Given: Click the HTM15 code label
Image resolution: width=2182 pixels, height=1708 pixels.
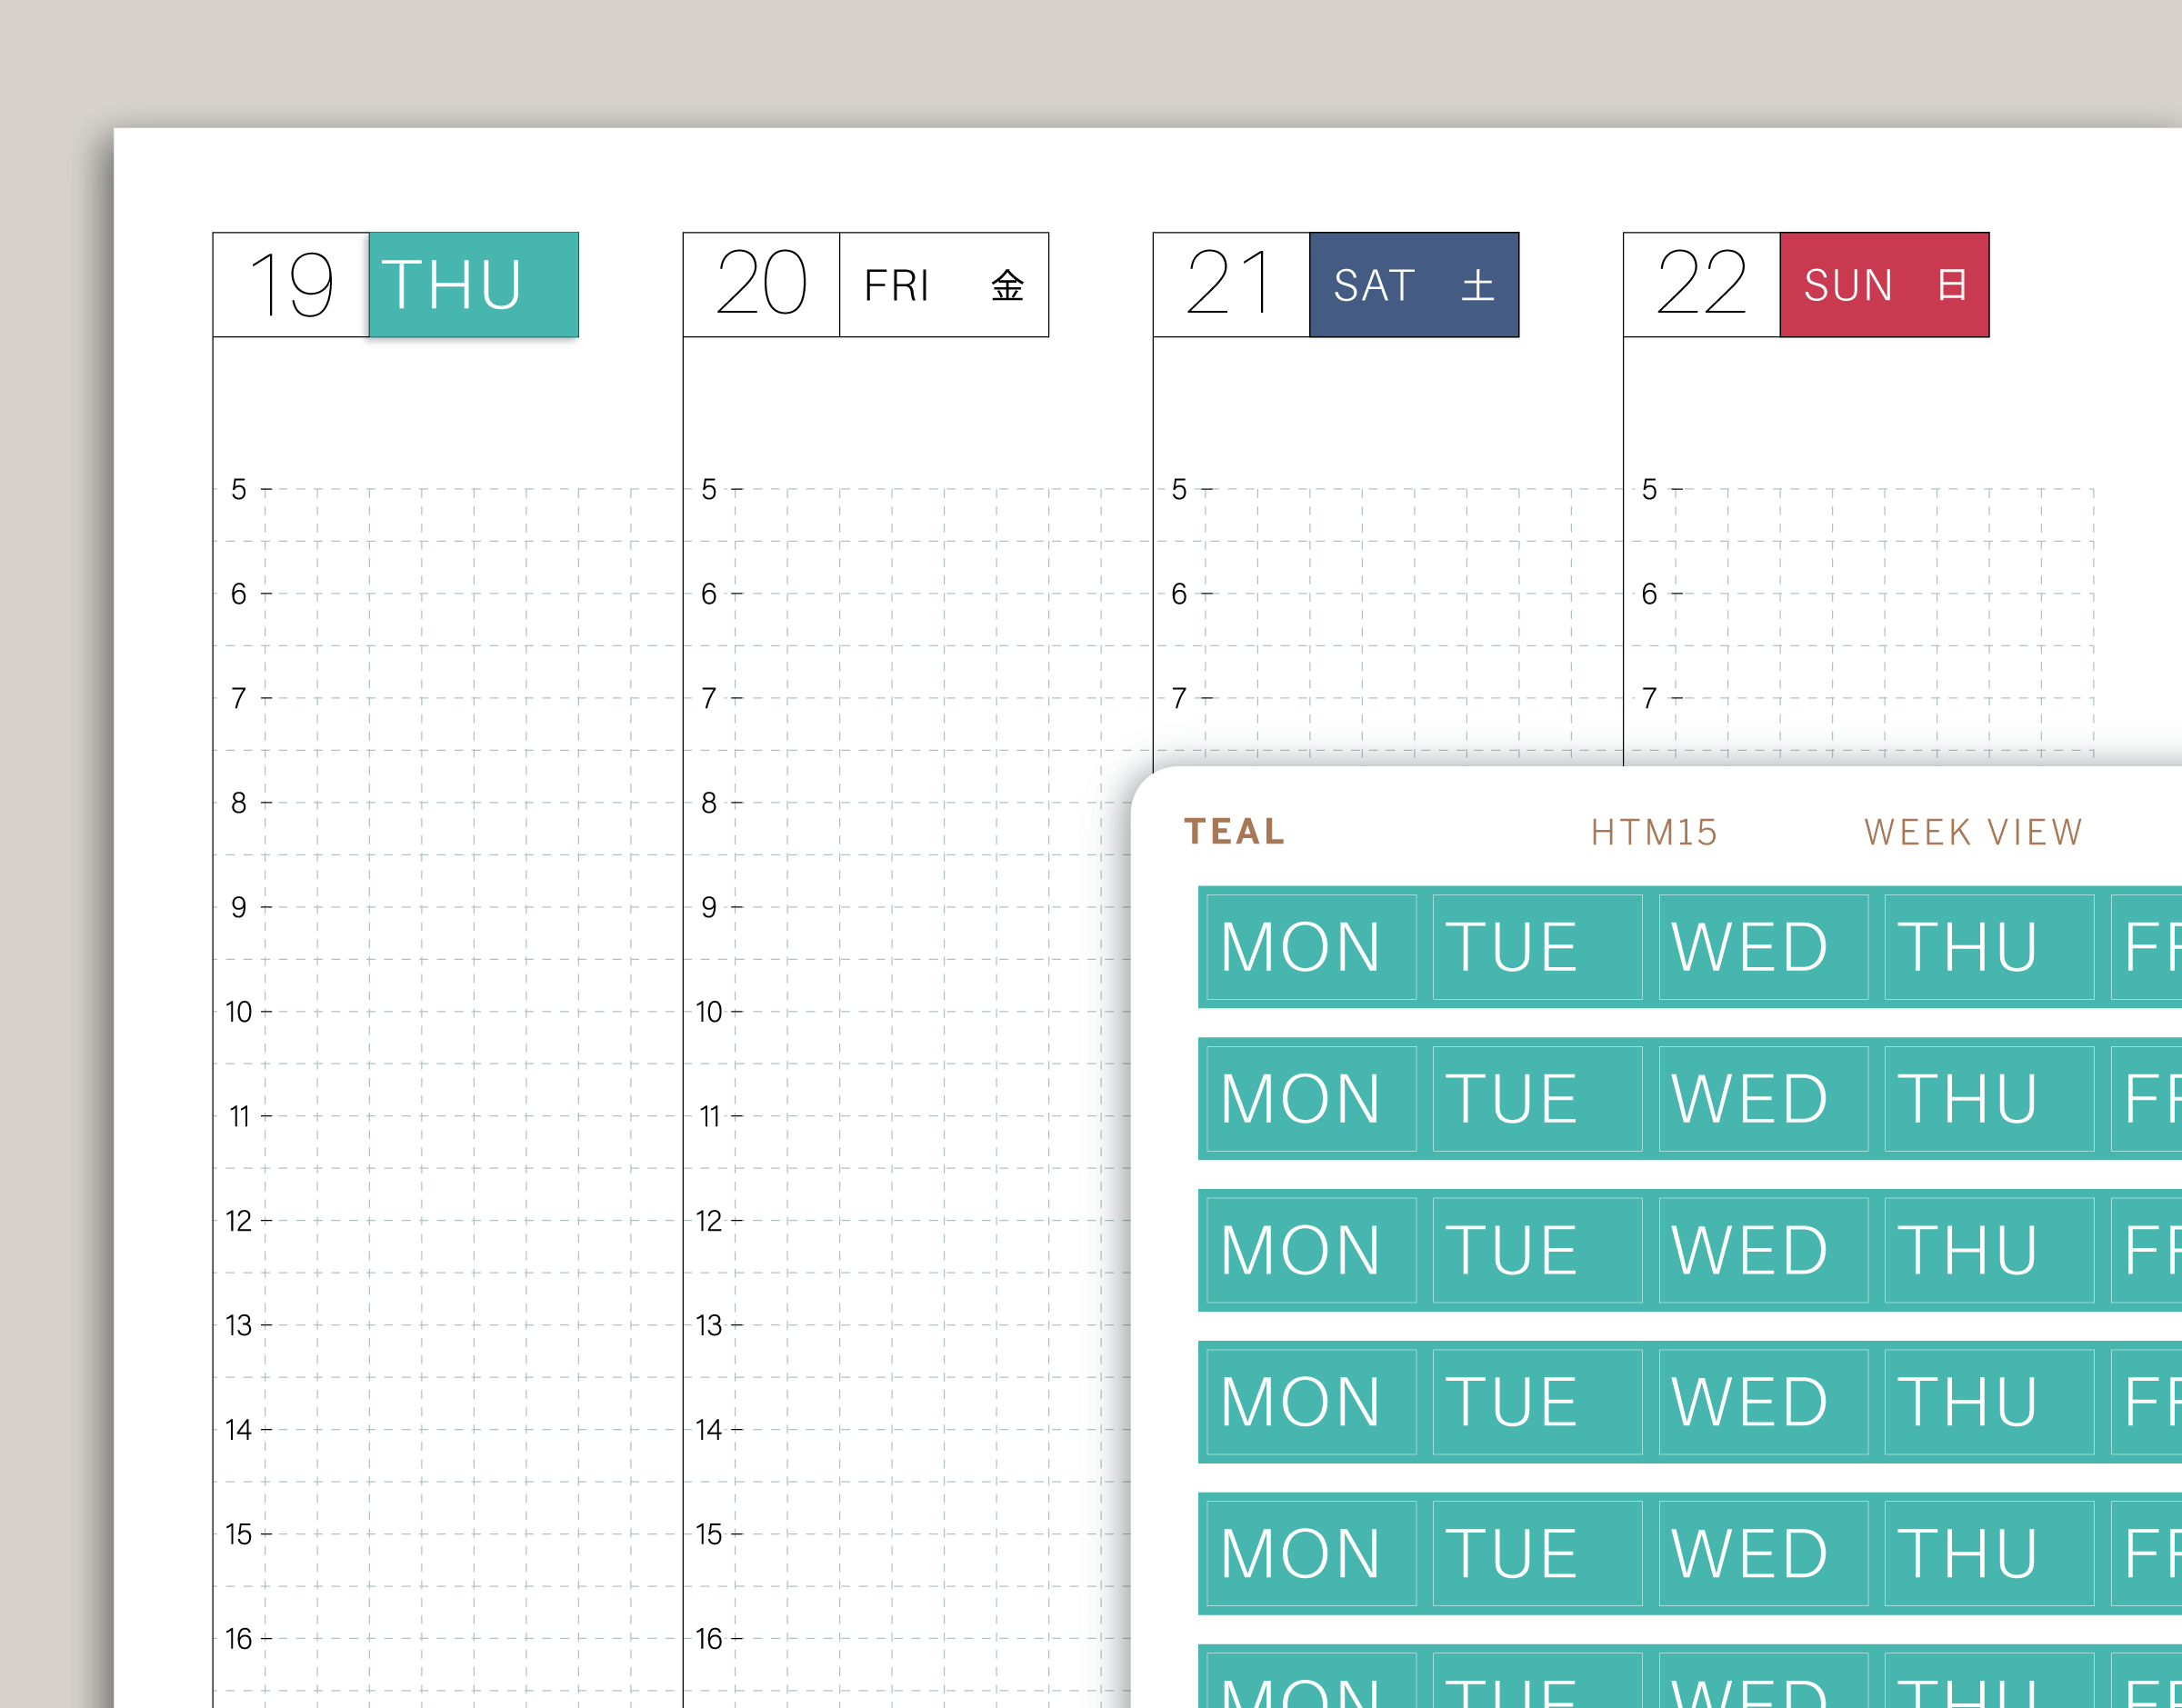Looking at the screenshot, I should click(x=1654, y=832).
